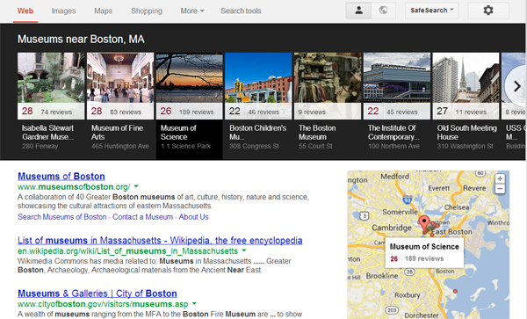The width and height of the screenshot is (527, 319).
Task: Open the Search Museums of Boston sitelink
Action: (x=62, y=217)
